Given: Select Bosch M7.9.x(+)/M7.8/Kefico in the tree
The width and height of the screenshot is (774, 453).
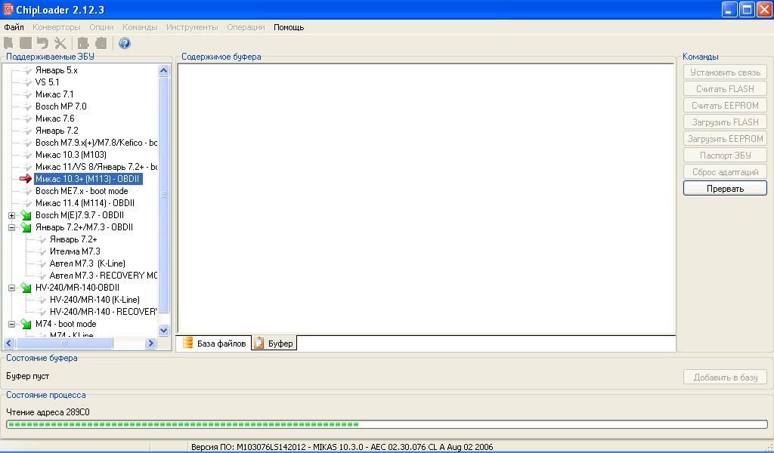Looking at the screenshot, I should [x=96, y=143].
